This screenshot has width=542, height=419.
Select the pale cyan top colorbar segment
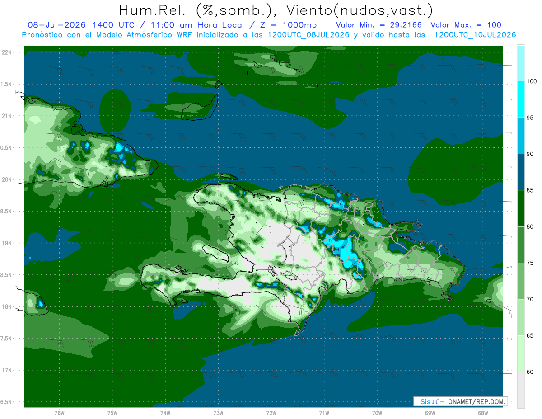tap(521, 63)
